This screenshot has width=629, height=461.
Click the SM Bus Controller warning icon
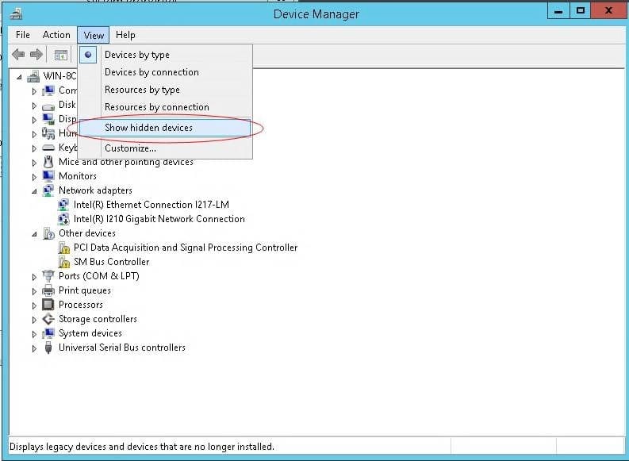[64, 262]
